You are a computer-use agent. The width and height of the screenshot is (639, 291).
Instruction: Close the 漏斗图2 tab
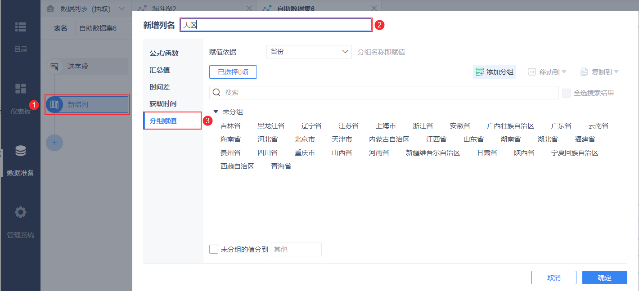point(249,8)
